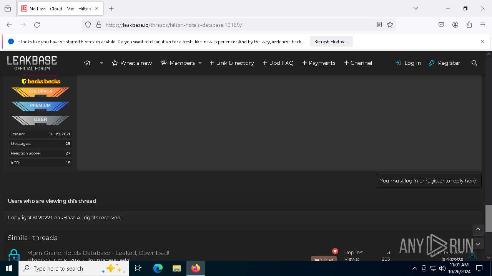
Task: Click the tracking protection shield icon
Action: pos(88,25)
